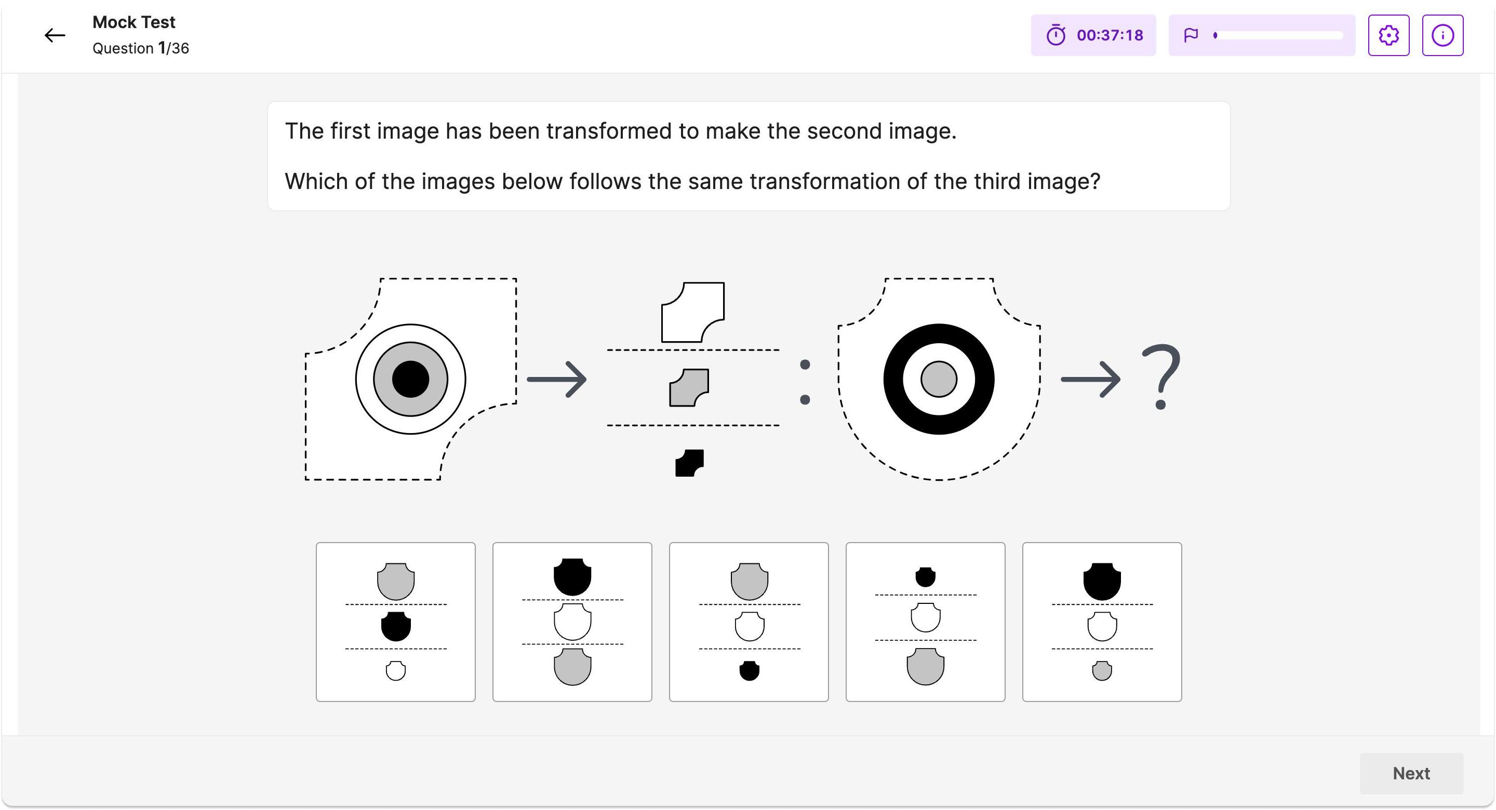
Task: Click the back arrow to exit the test
Action: pyautogui.click(x=54, y=35)
